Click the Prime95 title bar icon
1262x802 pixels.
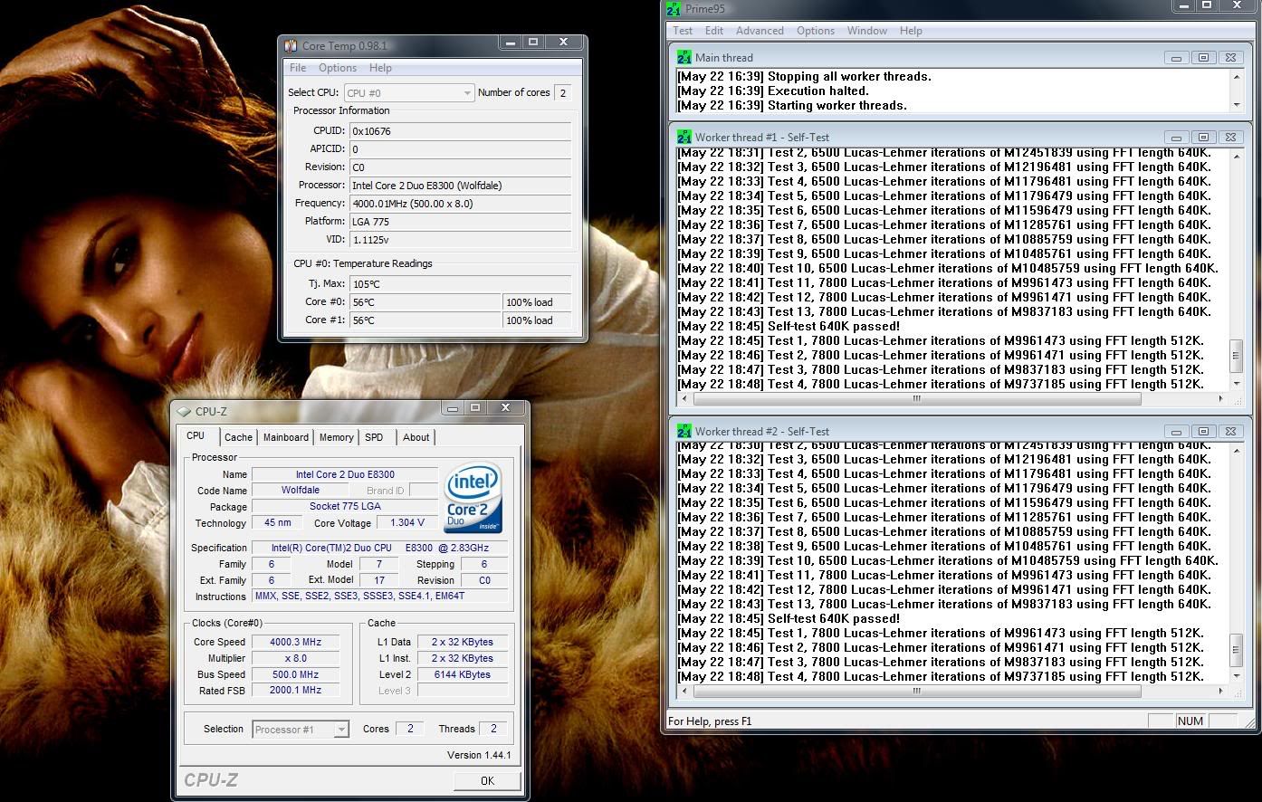tap(674, 9)
